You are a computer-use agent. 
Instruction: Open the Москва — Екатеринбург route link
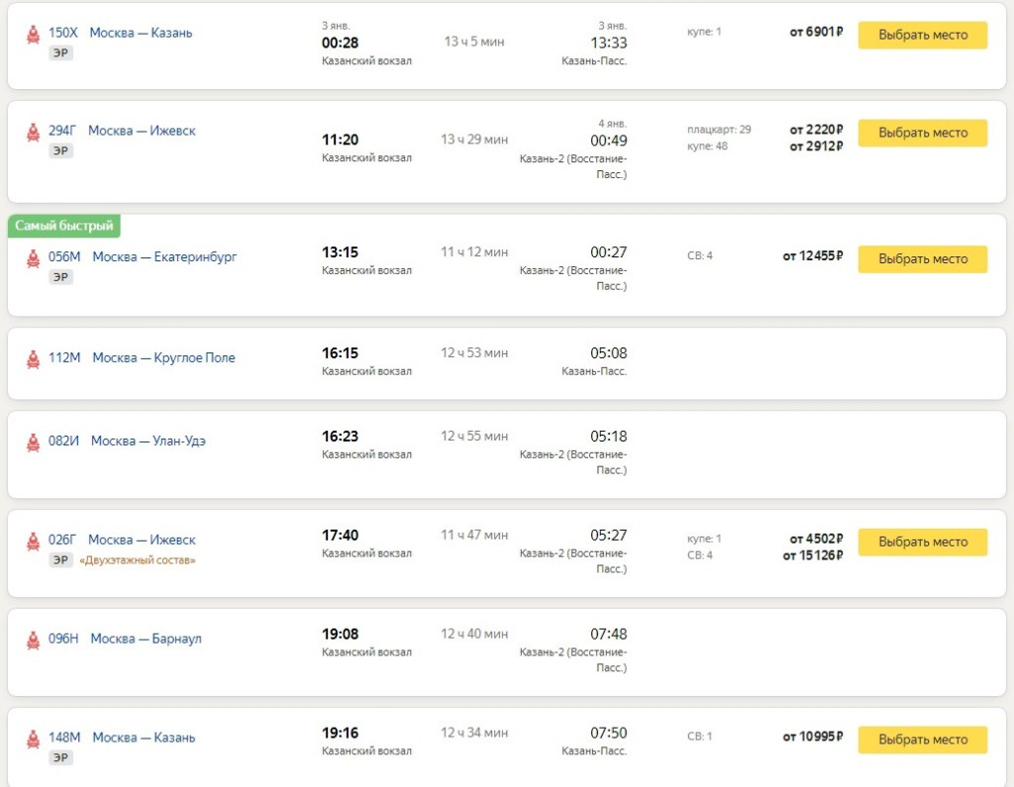click(x=164, y=257)
